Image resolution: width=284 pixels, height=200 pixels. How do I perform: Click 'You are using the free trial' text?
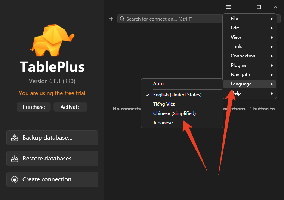(x=52, y=93)
